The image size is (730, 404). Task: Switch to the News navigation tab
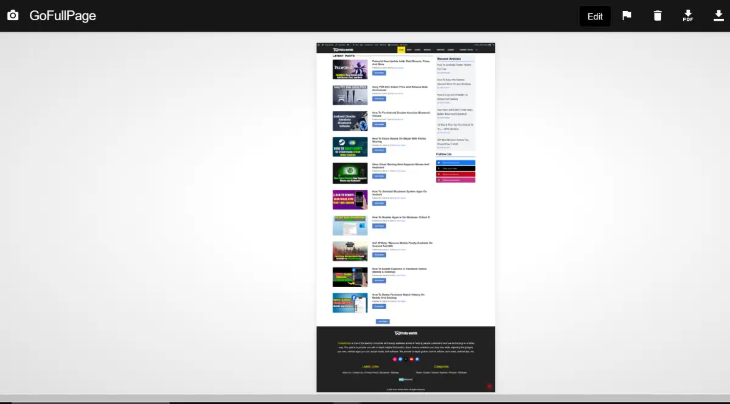[x=409, y=49]
